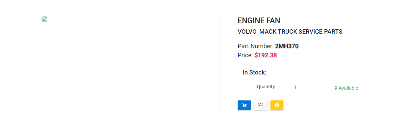Click the Quantity label
The width and height of the screenshot is (403, 124).
(266, 87)
